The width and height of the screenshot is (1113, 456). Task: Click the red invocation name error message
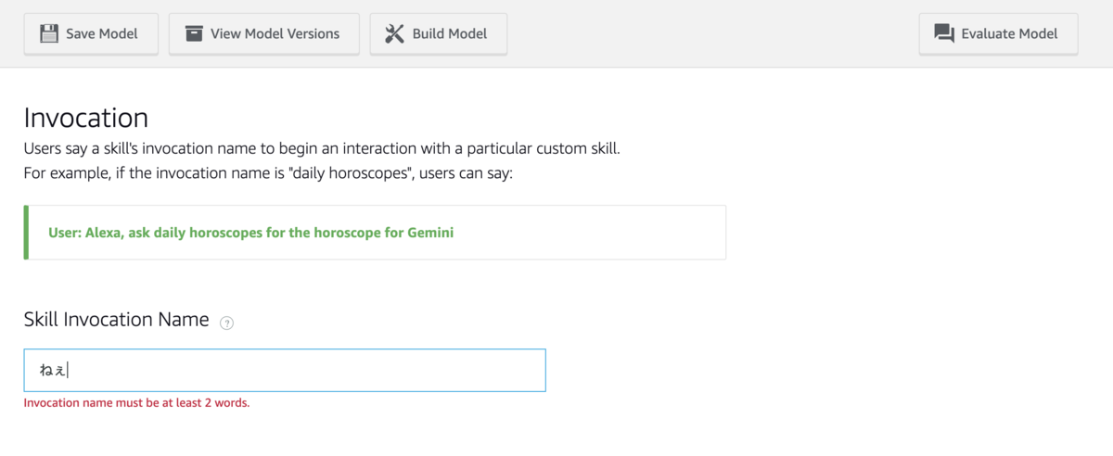136,403
